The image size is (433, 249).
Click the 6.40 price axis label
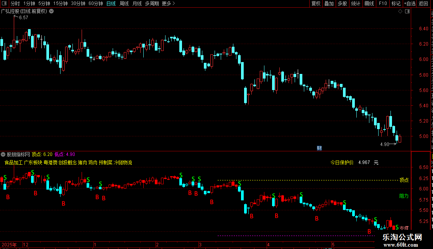tap(423, 28)
